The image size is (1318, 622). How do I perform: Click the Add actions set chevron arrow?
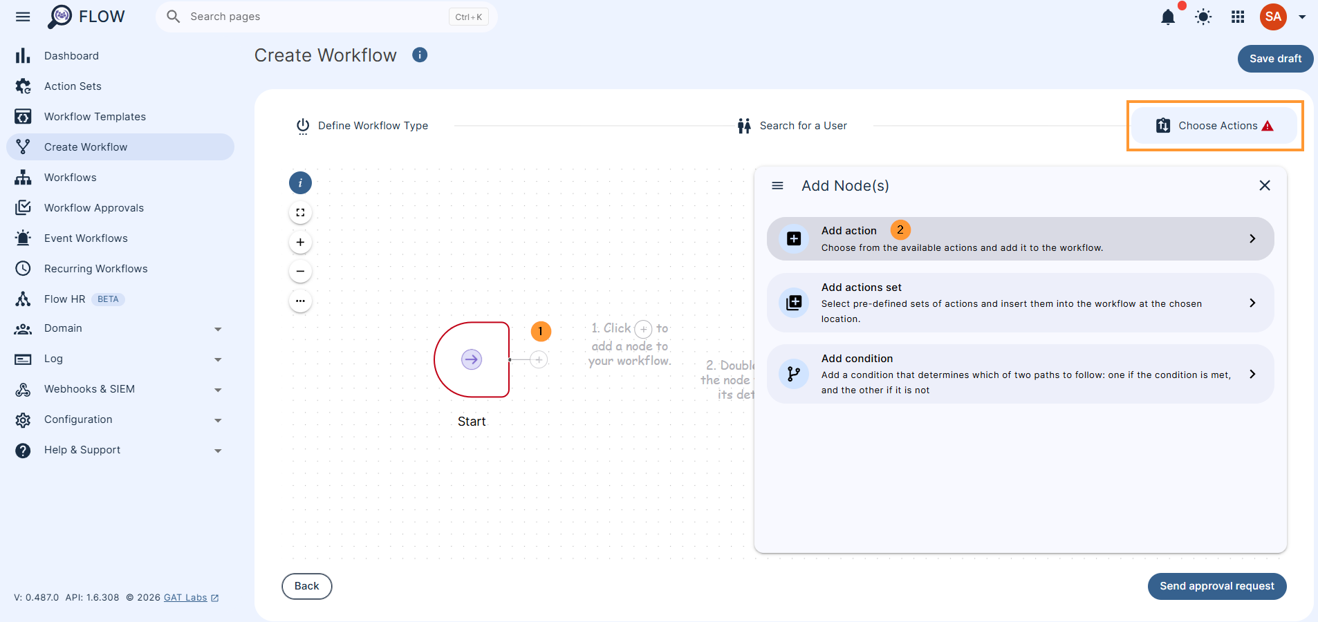[1252, 303]
